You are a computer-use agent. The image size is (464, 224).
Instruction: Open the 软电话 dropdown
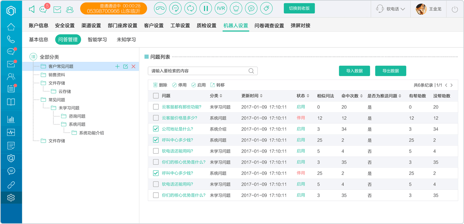click(x=391, y=9)
